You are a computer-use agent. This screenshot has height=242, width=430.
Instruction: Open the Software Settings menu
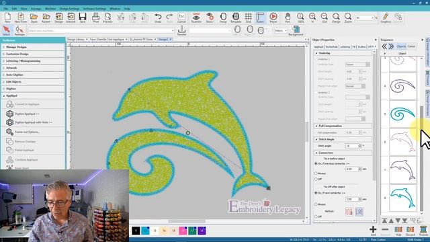point(95,9)
